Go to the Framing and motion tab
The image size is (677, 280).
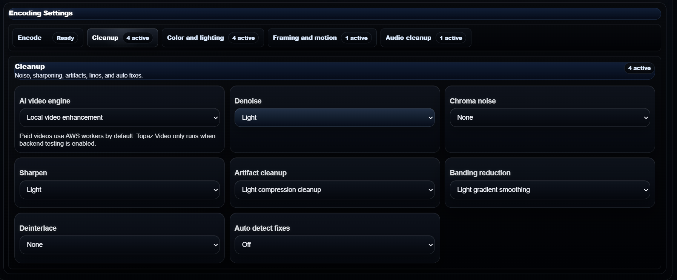322,38
